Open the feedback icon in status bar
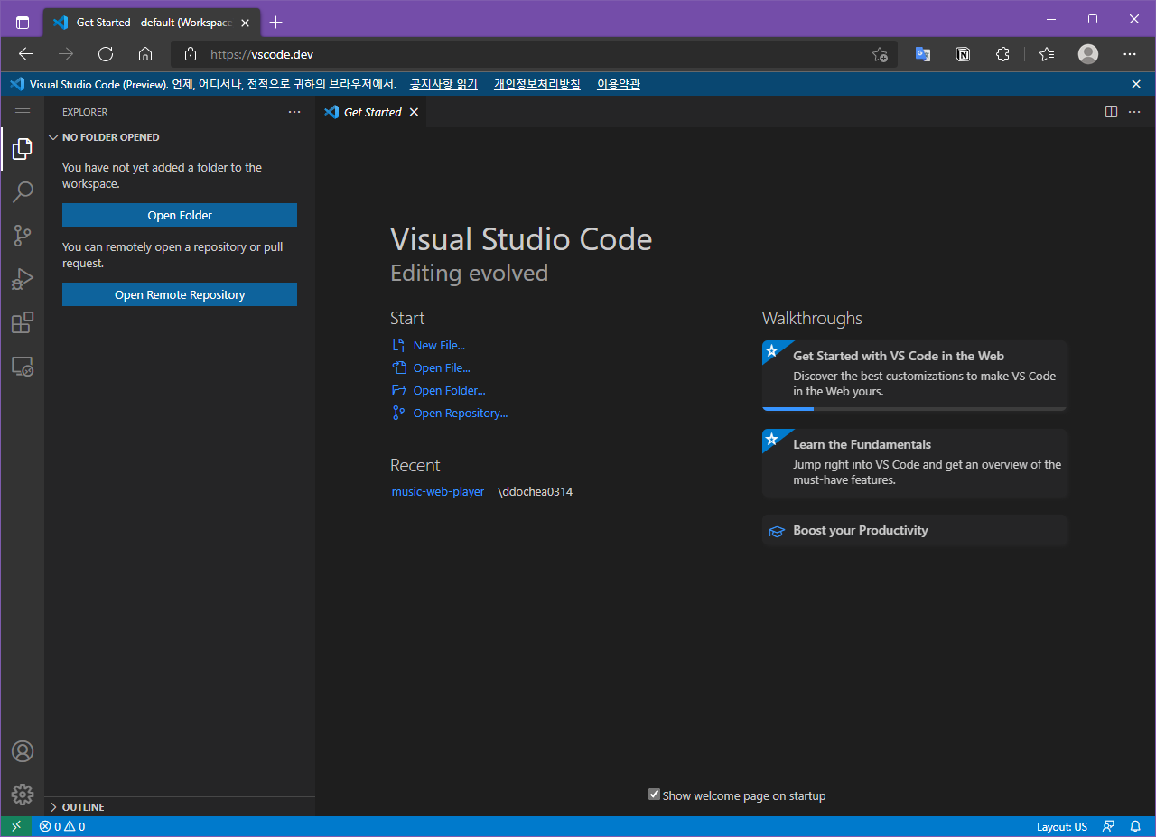1156x837 pixels. [1108, 826]
